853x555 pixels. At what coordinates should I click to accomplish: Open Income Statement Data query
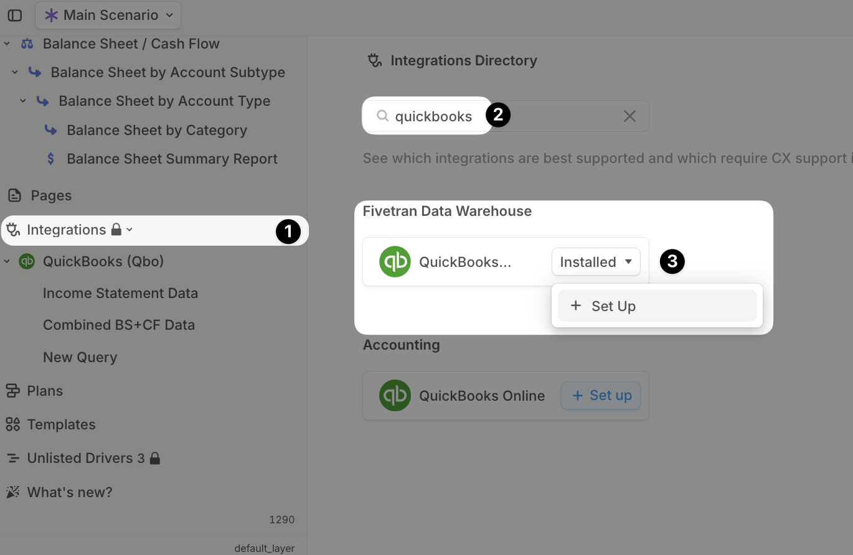click(x=120, y=293)
